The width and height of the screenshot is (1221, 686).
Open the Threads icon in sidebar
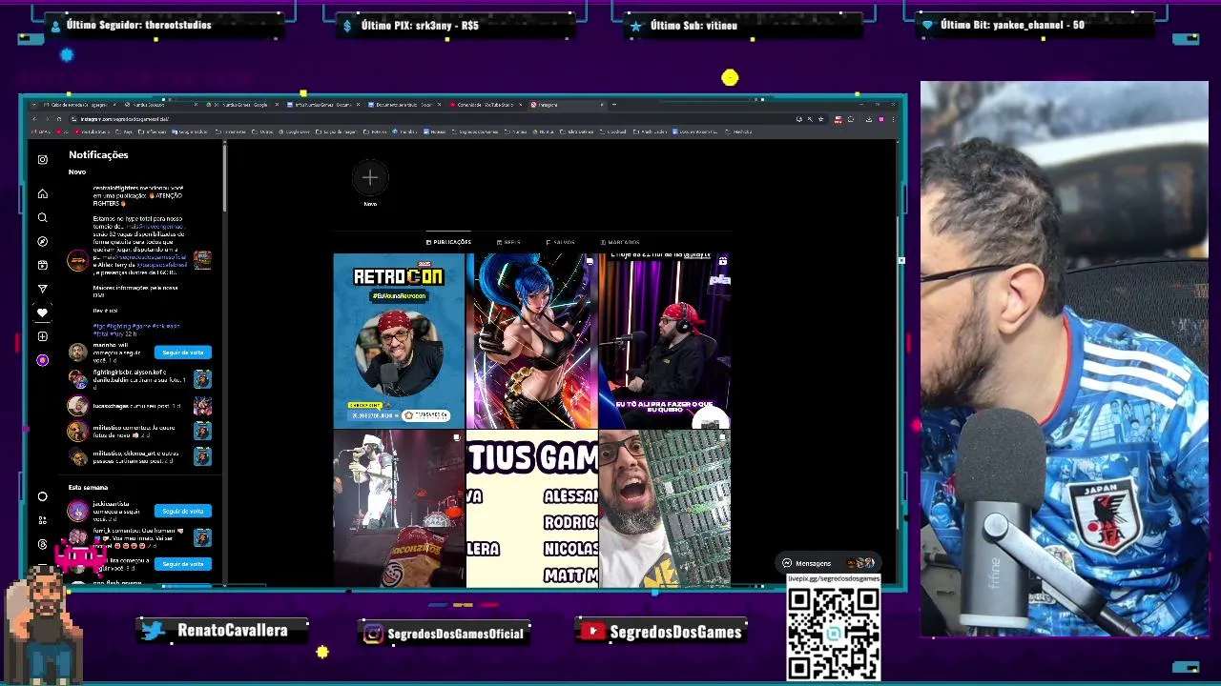point(42,544)
